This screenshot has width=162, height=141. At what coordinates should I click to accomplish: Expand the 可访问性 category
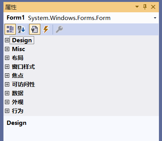pos(7,85)
